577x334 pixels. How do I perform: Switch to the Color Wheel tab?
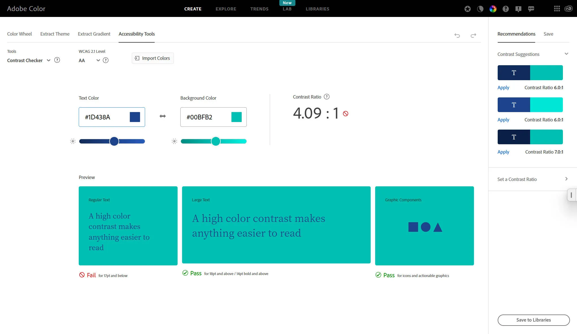19,34
